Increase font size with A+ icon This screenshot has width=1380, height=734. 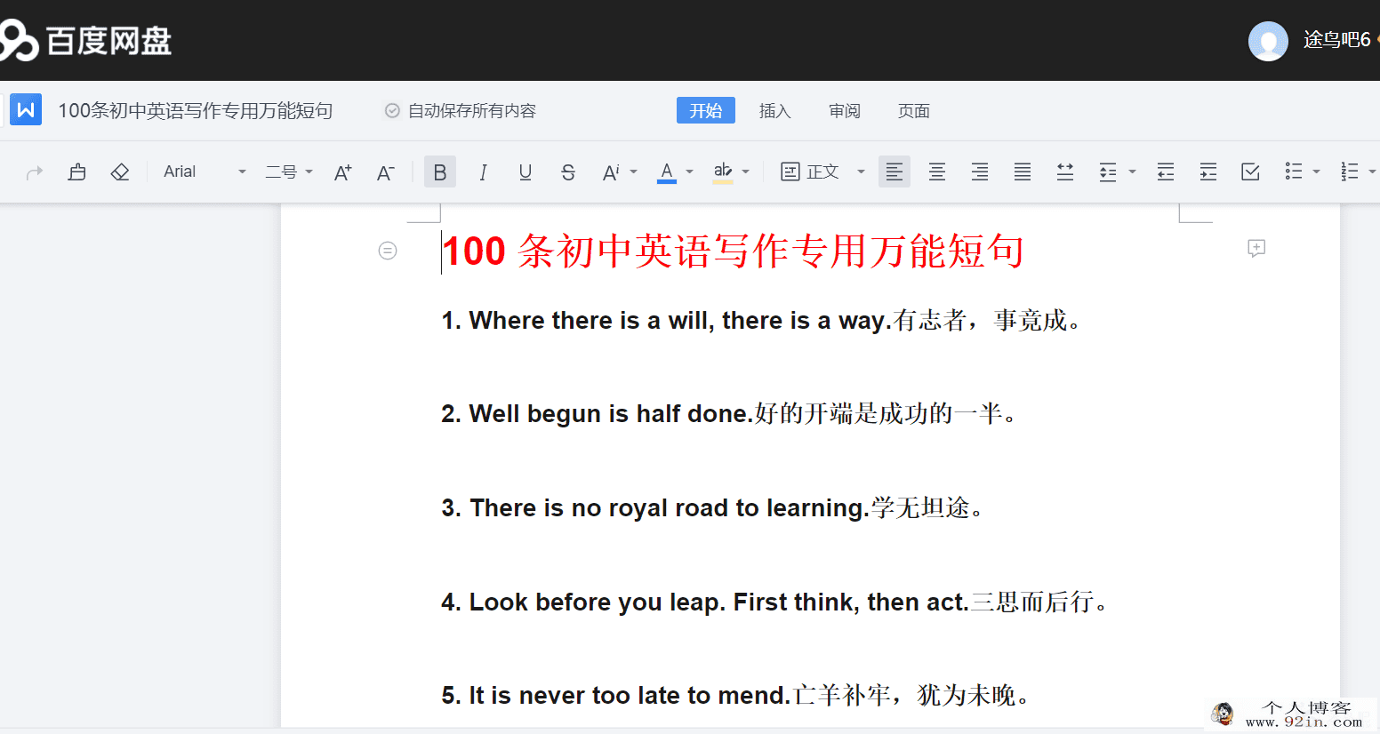(x=342, y=172)
